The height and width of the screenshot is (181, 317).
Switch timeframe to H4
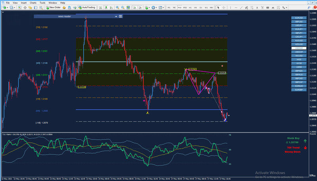195,8
